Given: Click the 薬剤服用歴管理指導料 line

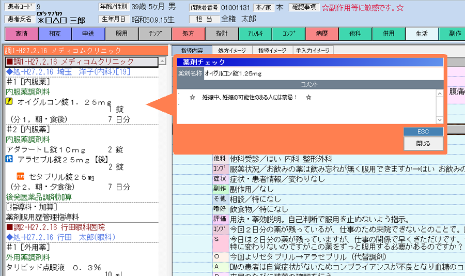Looking at the screenshot, I should (42, 217).
